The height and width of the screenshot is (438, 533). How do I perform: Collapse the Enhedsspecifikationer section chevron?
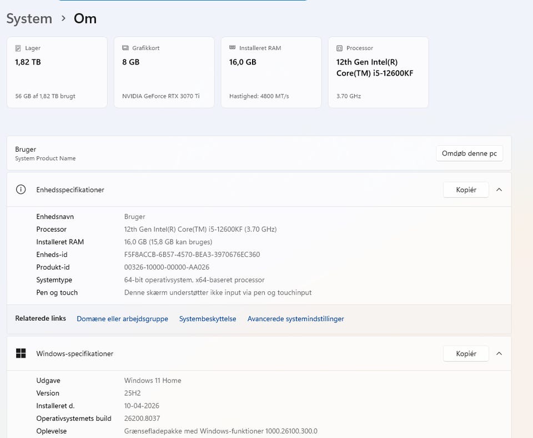499,190
